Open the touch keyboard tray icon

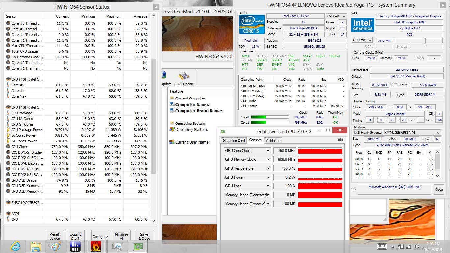click(x=382, y=246)
